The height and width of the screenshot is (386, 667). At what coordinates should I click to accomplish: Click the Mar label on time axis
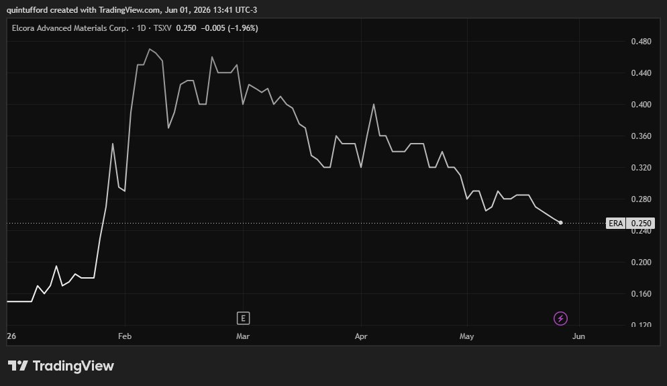tap(243, 336)
